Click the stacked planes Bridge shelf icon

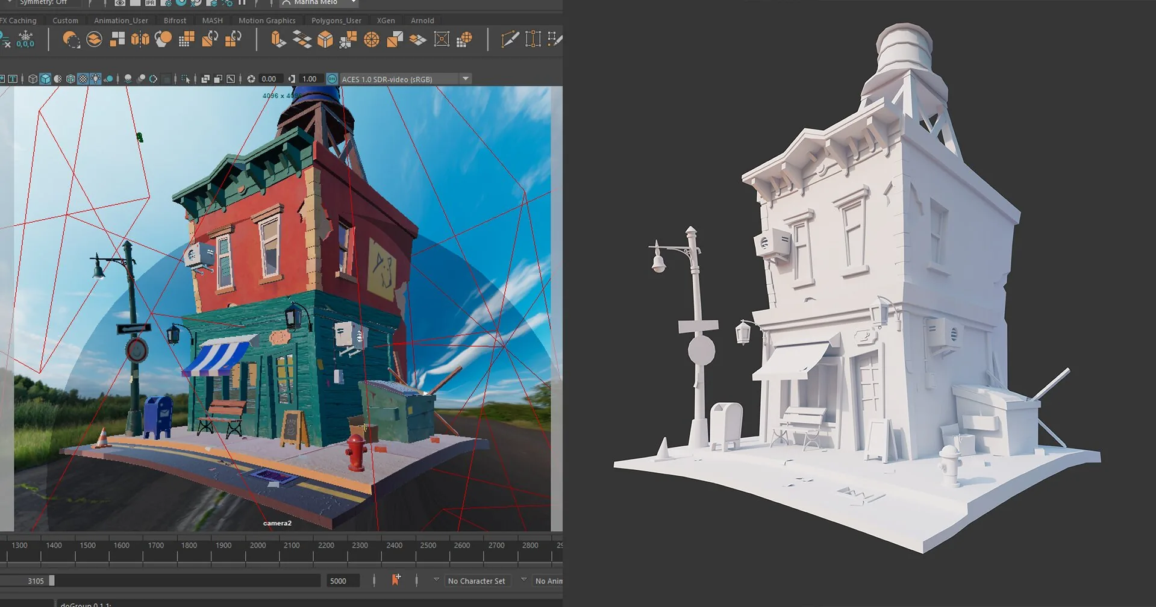point(302,40)
